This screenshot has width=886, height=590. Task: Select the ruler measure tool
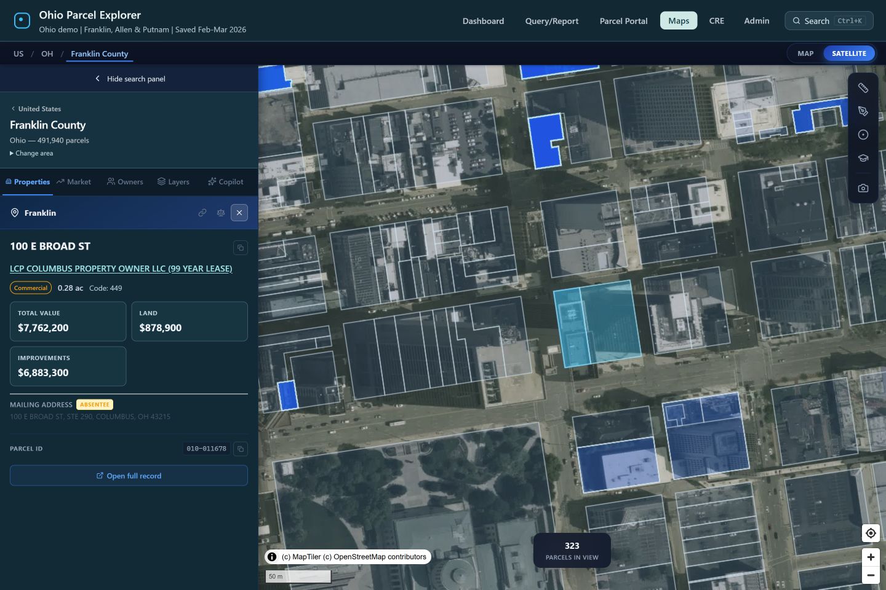click(863, 88)
